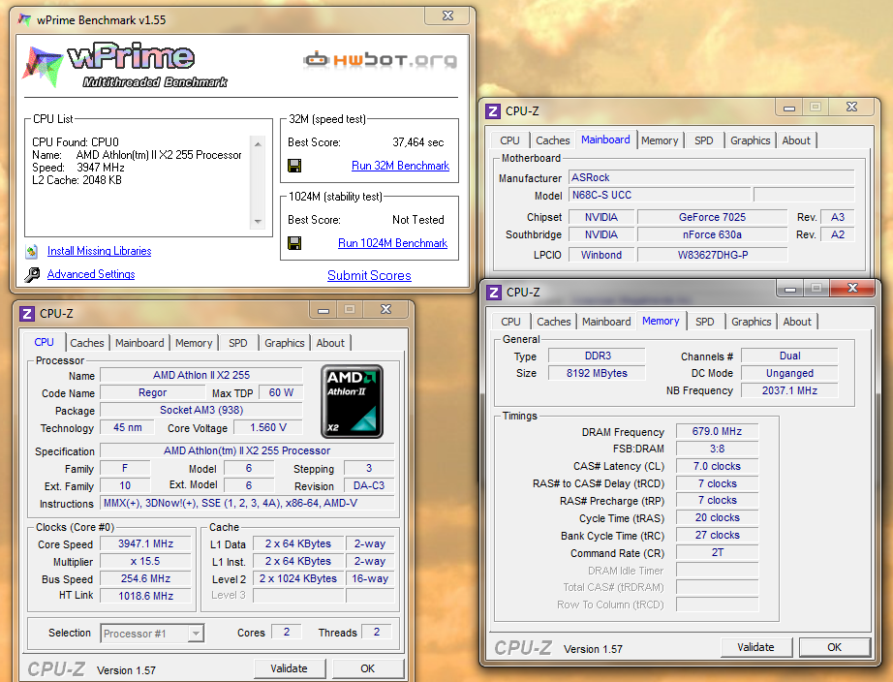Viewport: 893px width, 682px height.
Task: Click the Advanced Settings wrench icon
Action: 32,274
